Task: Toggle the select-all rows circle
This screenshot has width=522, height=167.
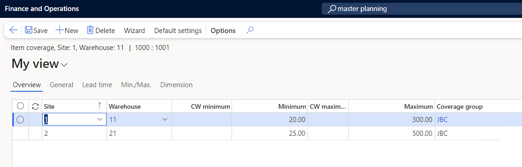Action: 20,106
